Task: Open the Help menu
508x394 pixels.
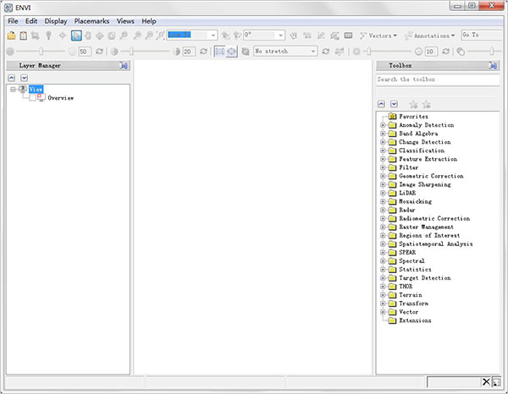Action: pyautogui.click(x=149, y=21)
